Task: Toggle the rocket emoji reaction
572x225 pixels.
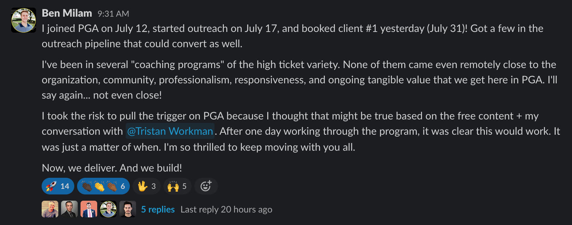Action: click(58, 186)
